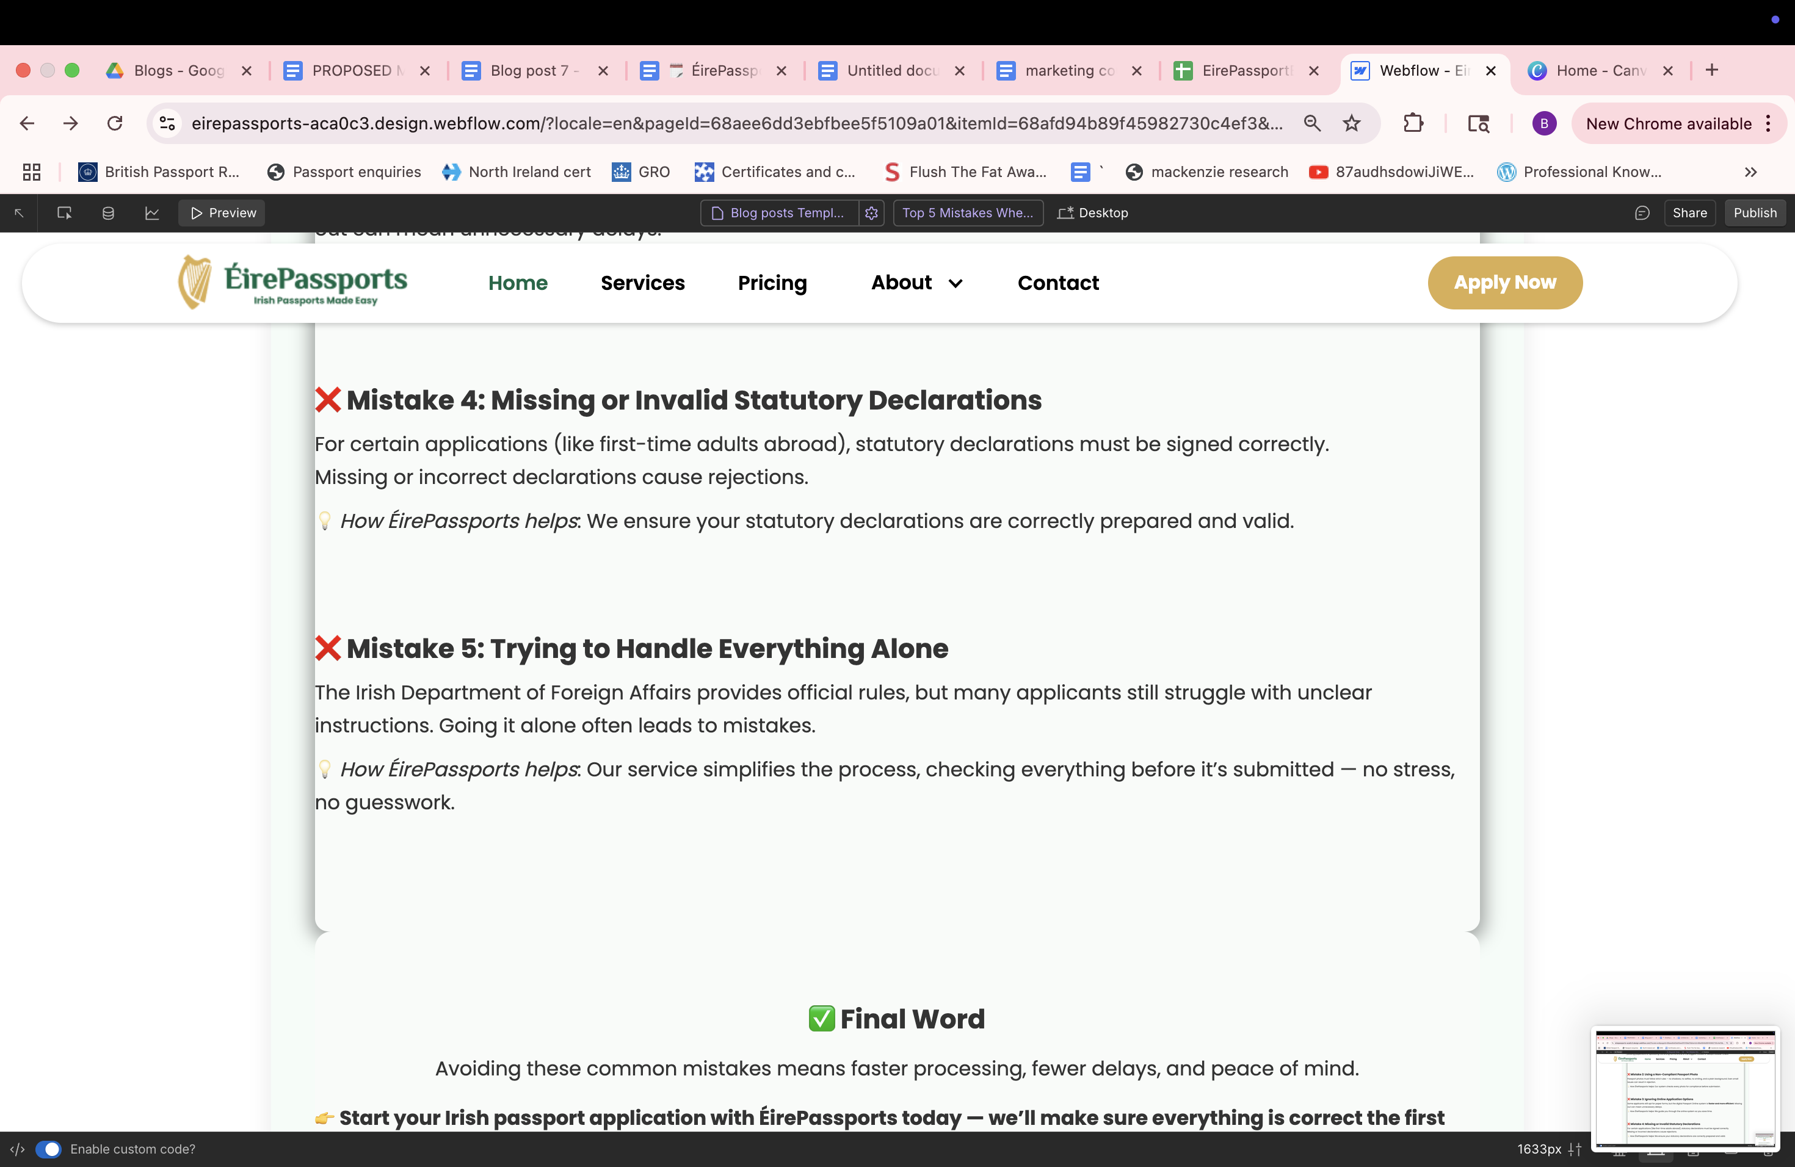The image size is (1795, 1167).
Task: Click the Apply Now button
Action: [1504, 283]
